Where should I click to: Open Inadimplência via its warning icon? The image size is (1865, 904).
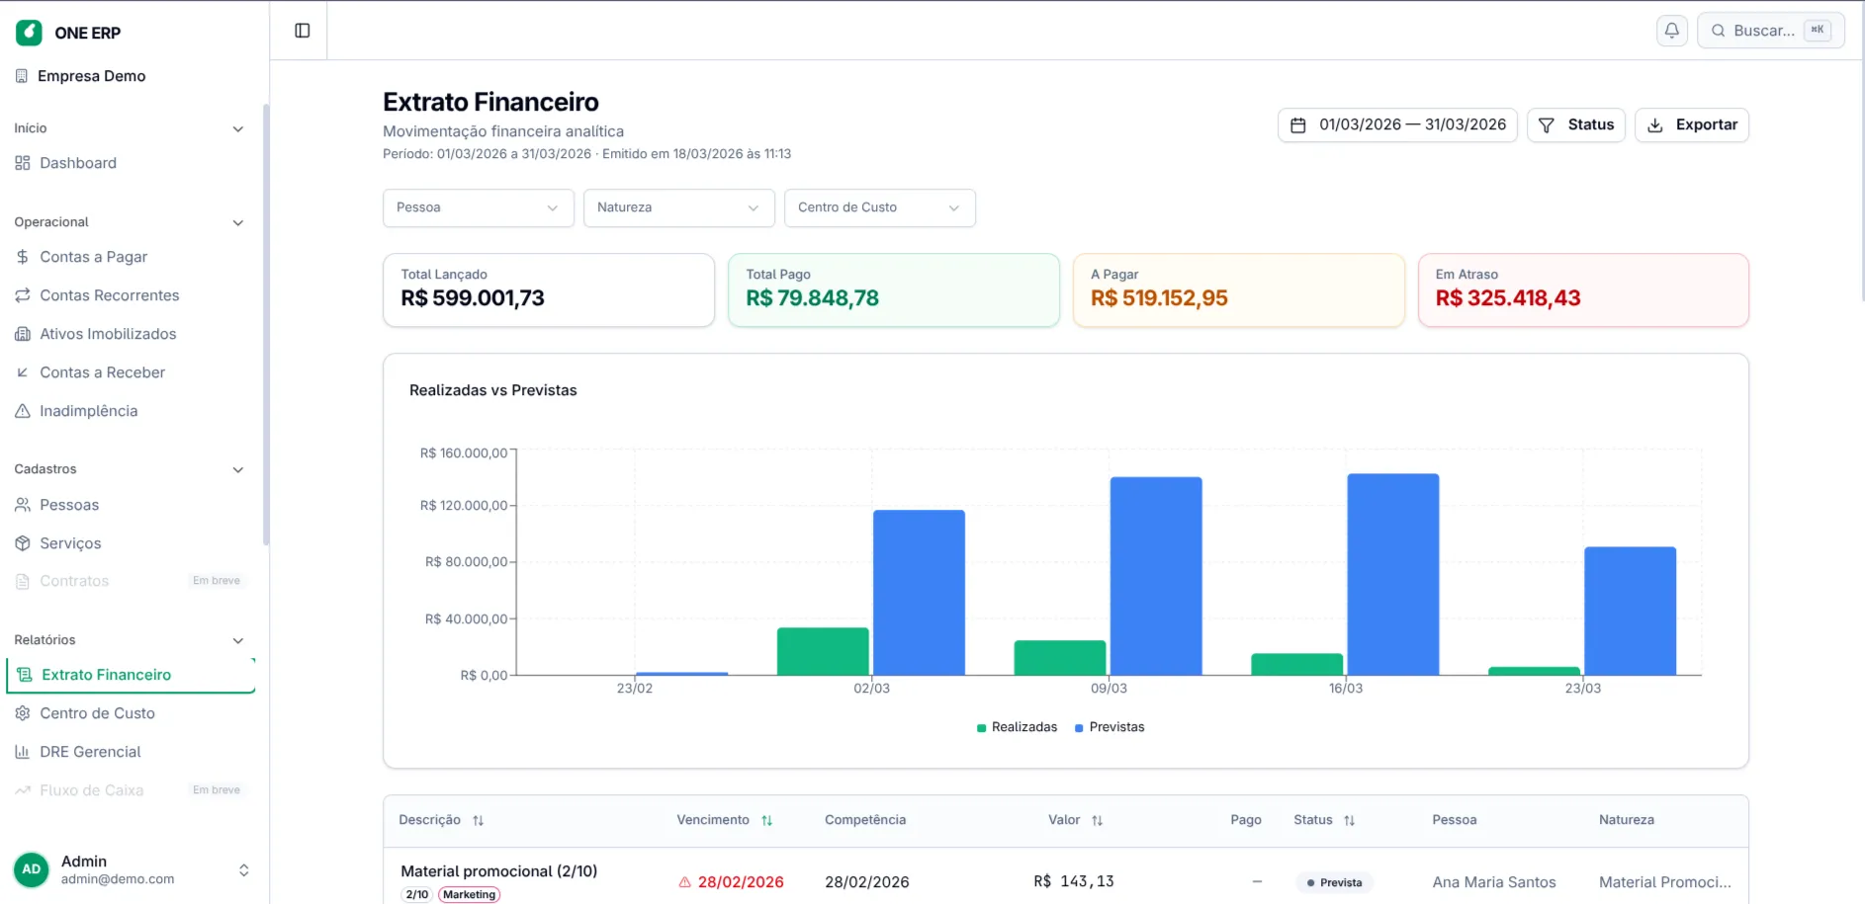(22, 411)
